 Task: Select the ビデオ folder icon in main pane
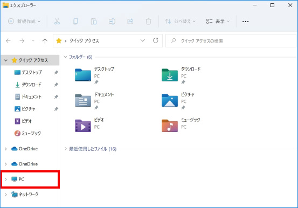pyautogui.click(x=83, y=126)
